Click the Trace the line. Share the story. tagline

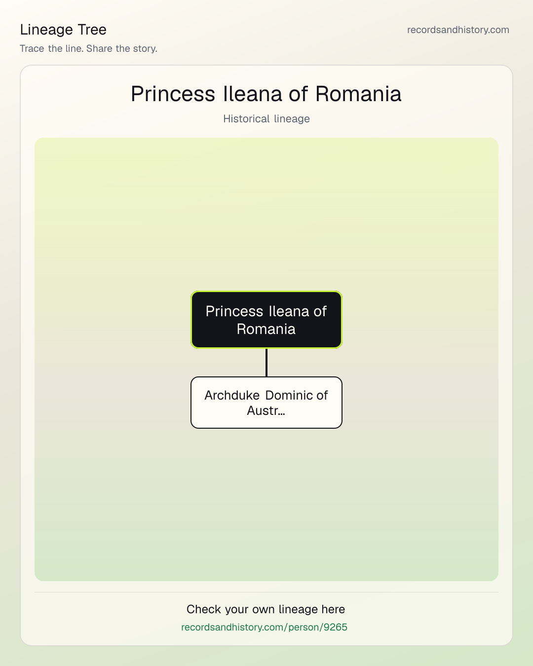pos(88,48)
